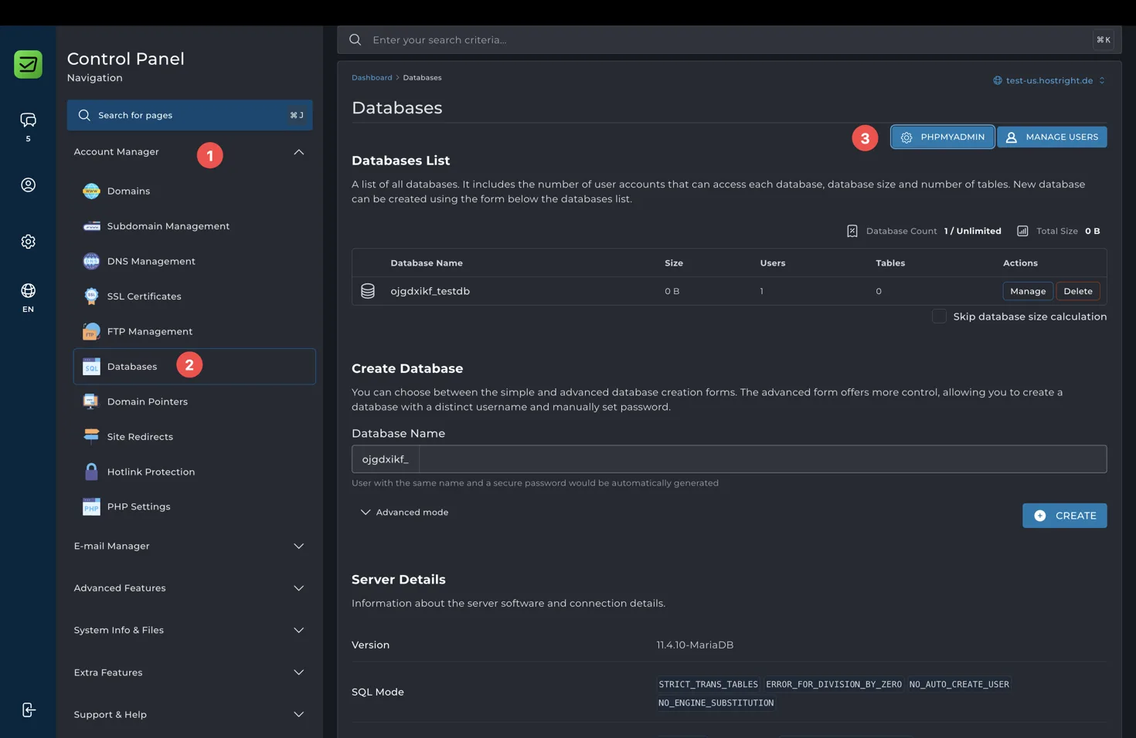Screen dimensions: 1136x738
Task: Manage the ojgdxikf_testdb database
Action: (1028, 291)
